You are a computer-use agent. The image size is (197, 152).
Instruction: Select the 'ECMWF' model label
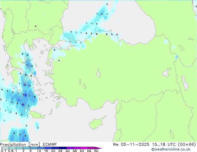pos(50,145)
